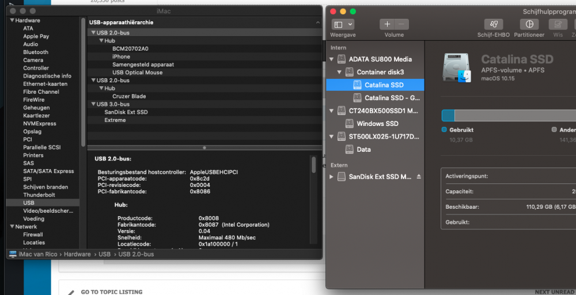
Task: Click Hardware in the path bar
Action: tap(77, 254)
